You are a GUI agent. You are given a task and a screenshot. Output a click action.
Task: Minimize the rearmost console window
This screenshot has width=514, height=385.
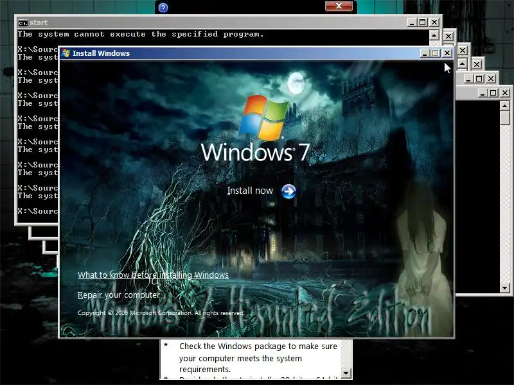tap(483, 93)
